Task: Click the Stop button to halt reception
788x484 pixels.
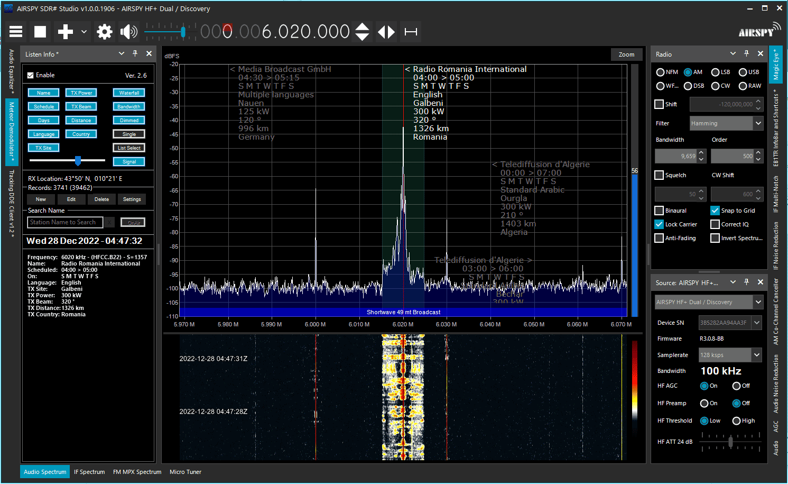Action: (40, 32)
